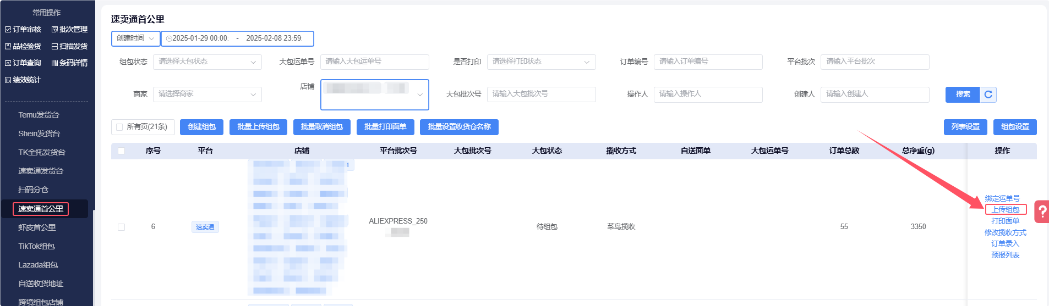The image size is (1049, 306).
Task: Click the refresh icon next to 搜索
Action: pyautogui.click(x=988, y=94)
